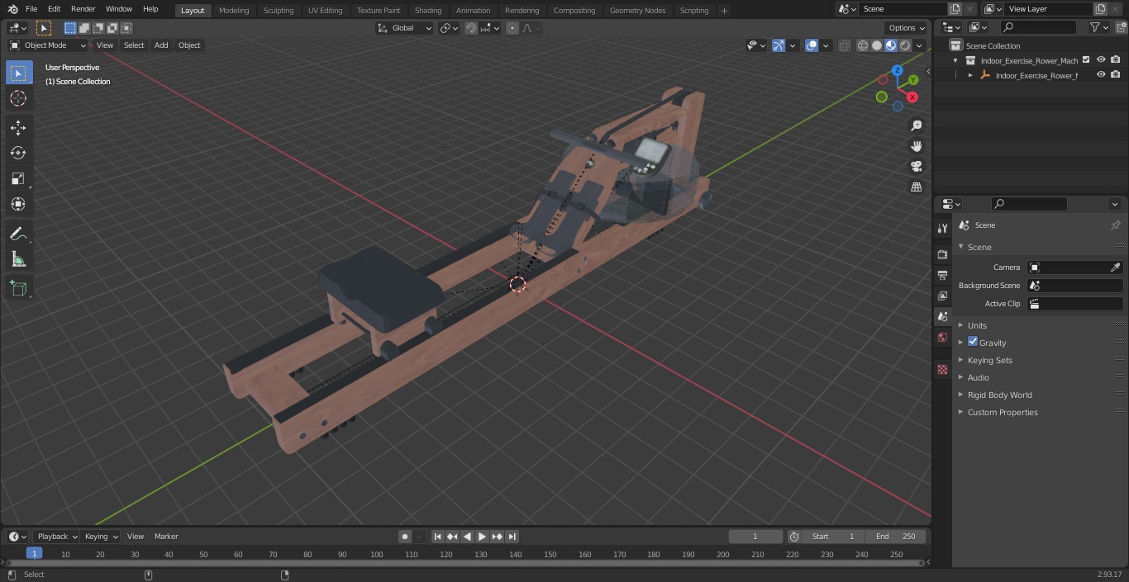Open the World properties tab icon
1129x582 pixels.
point(942,338)
